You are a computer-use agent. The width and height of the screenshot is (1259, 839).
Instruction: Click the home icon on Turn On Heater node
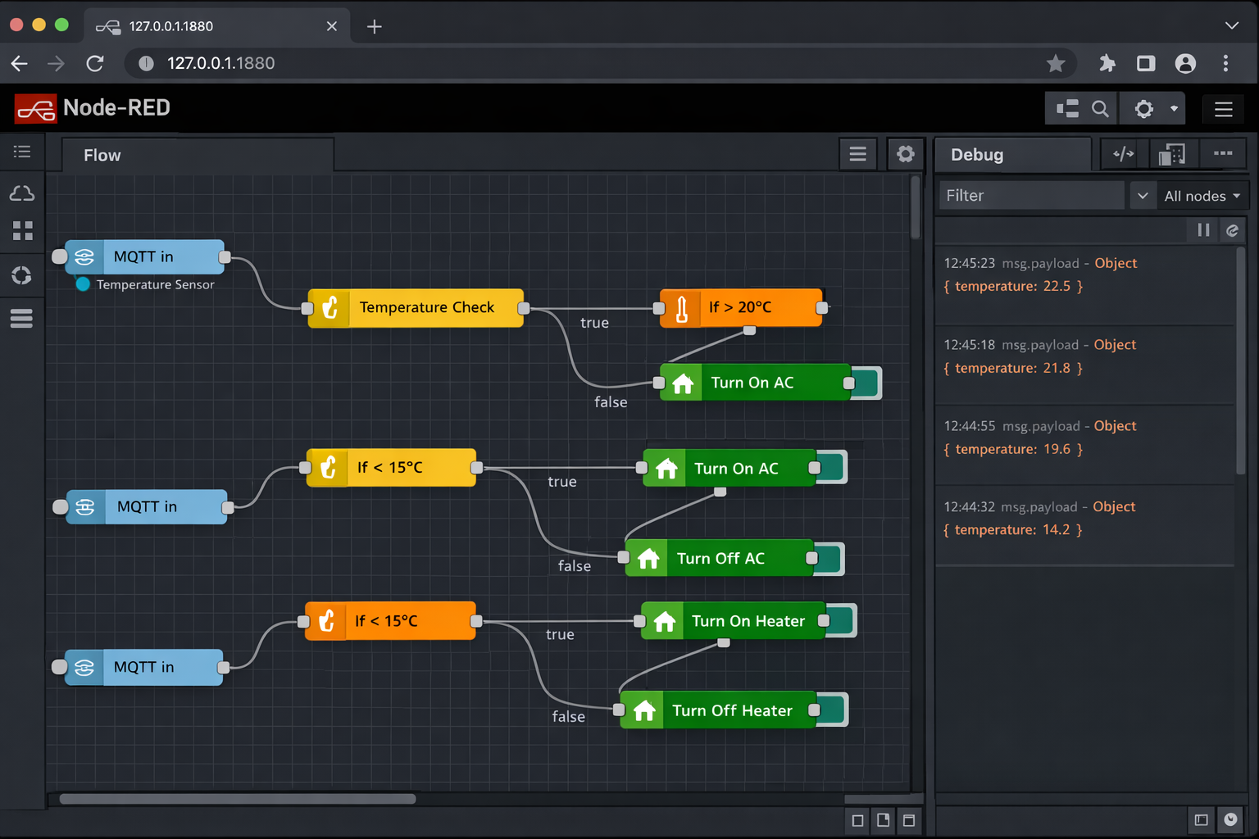coord(665,621)
